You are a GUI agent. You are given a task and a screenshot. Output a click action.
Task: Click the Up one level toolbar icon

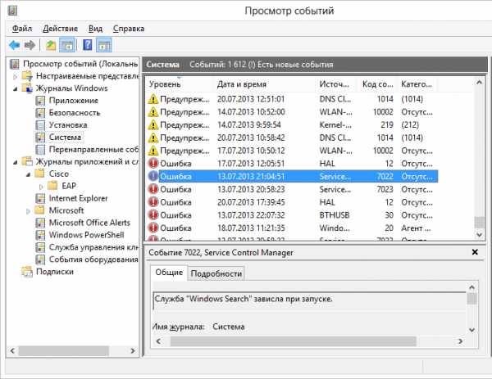[51, 44]
